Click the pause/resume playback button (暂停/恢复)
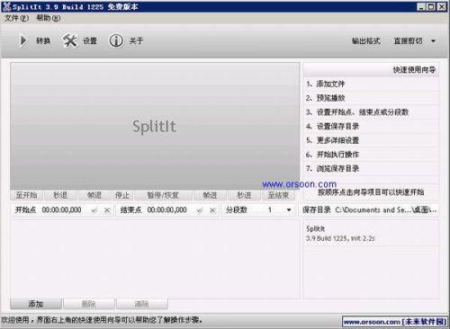 click(163, 195)
